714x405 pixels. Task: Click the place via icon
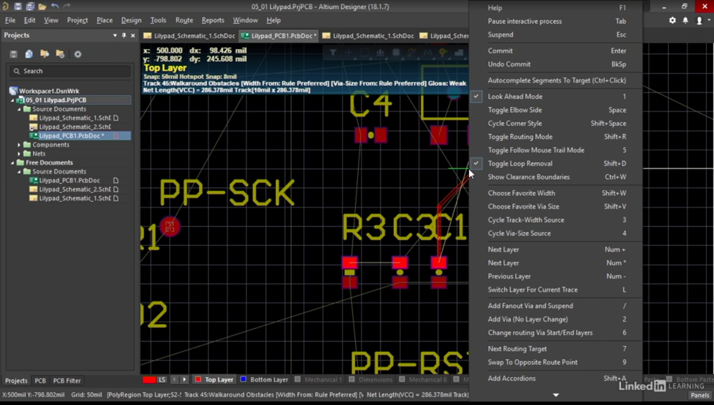click(x=443, y=53)
